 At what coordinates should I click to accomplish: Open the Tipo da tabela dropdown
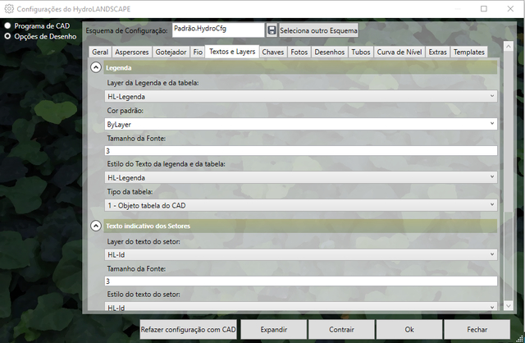click(x=301, y=204)
